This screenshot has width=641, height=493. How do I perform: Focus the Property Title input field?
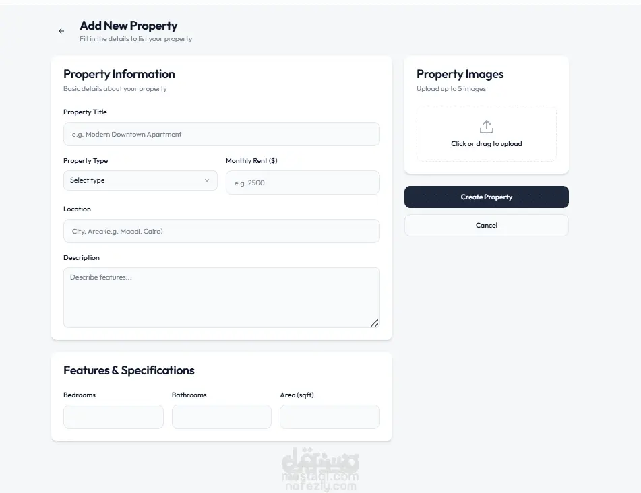pyautogui.click(x=221, y=134)
